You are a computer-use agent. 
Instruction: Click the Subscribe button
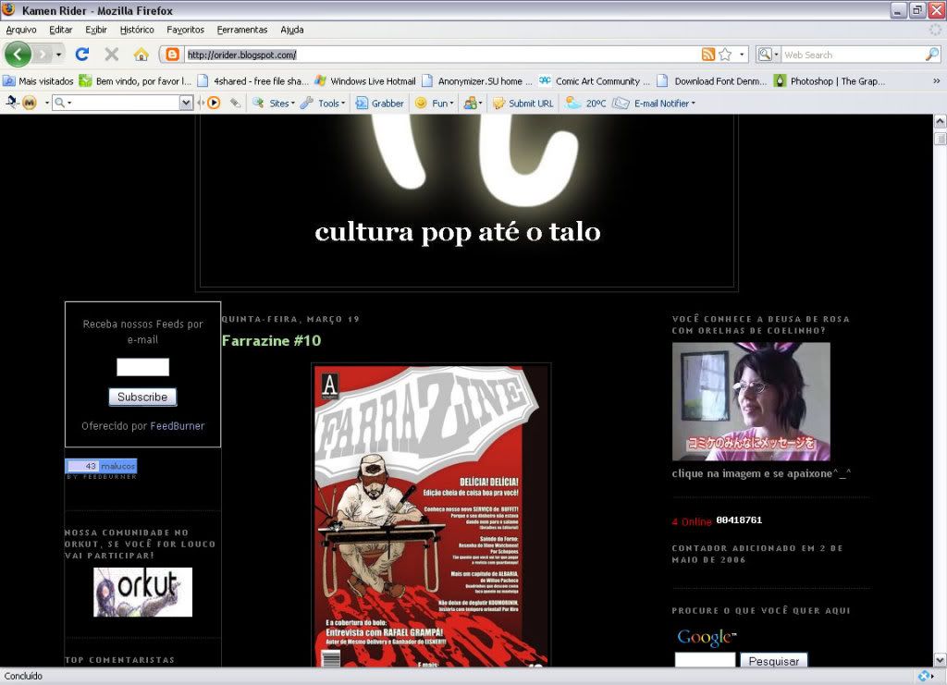(142, 398)
